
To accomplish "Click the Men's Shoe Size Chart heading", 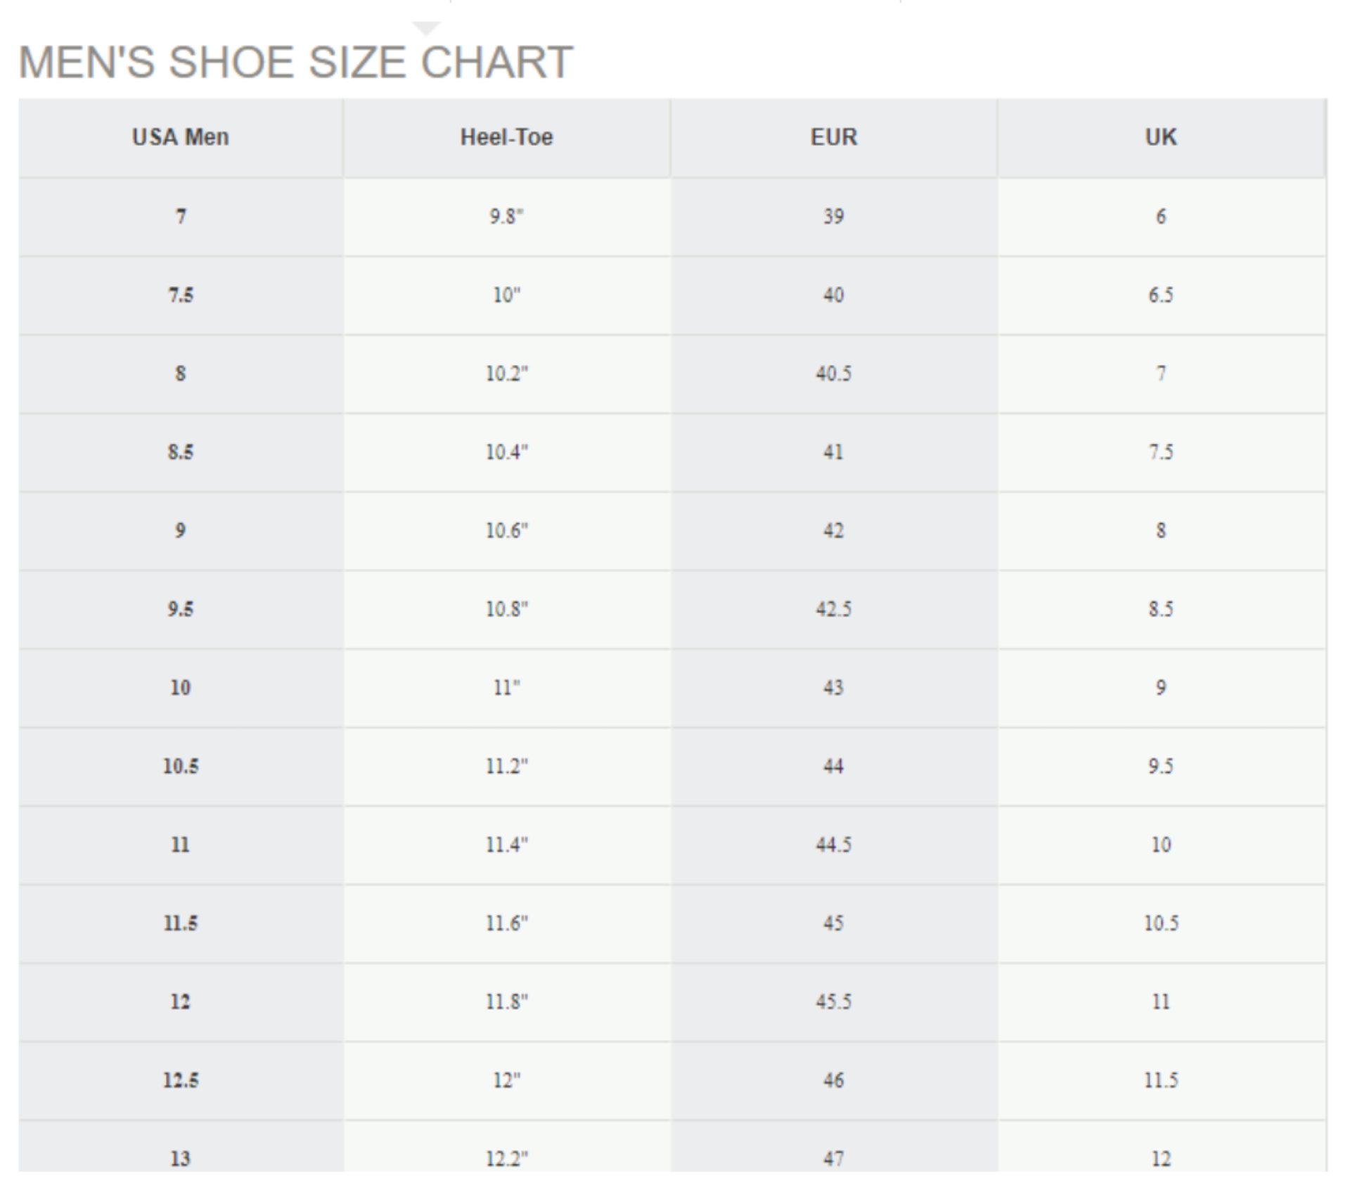I will click(x=296, y=63).
